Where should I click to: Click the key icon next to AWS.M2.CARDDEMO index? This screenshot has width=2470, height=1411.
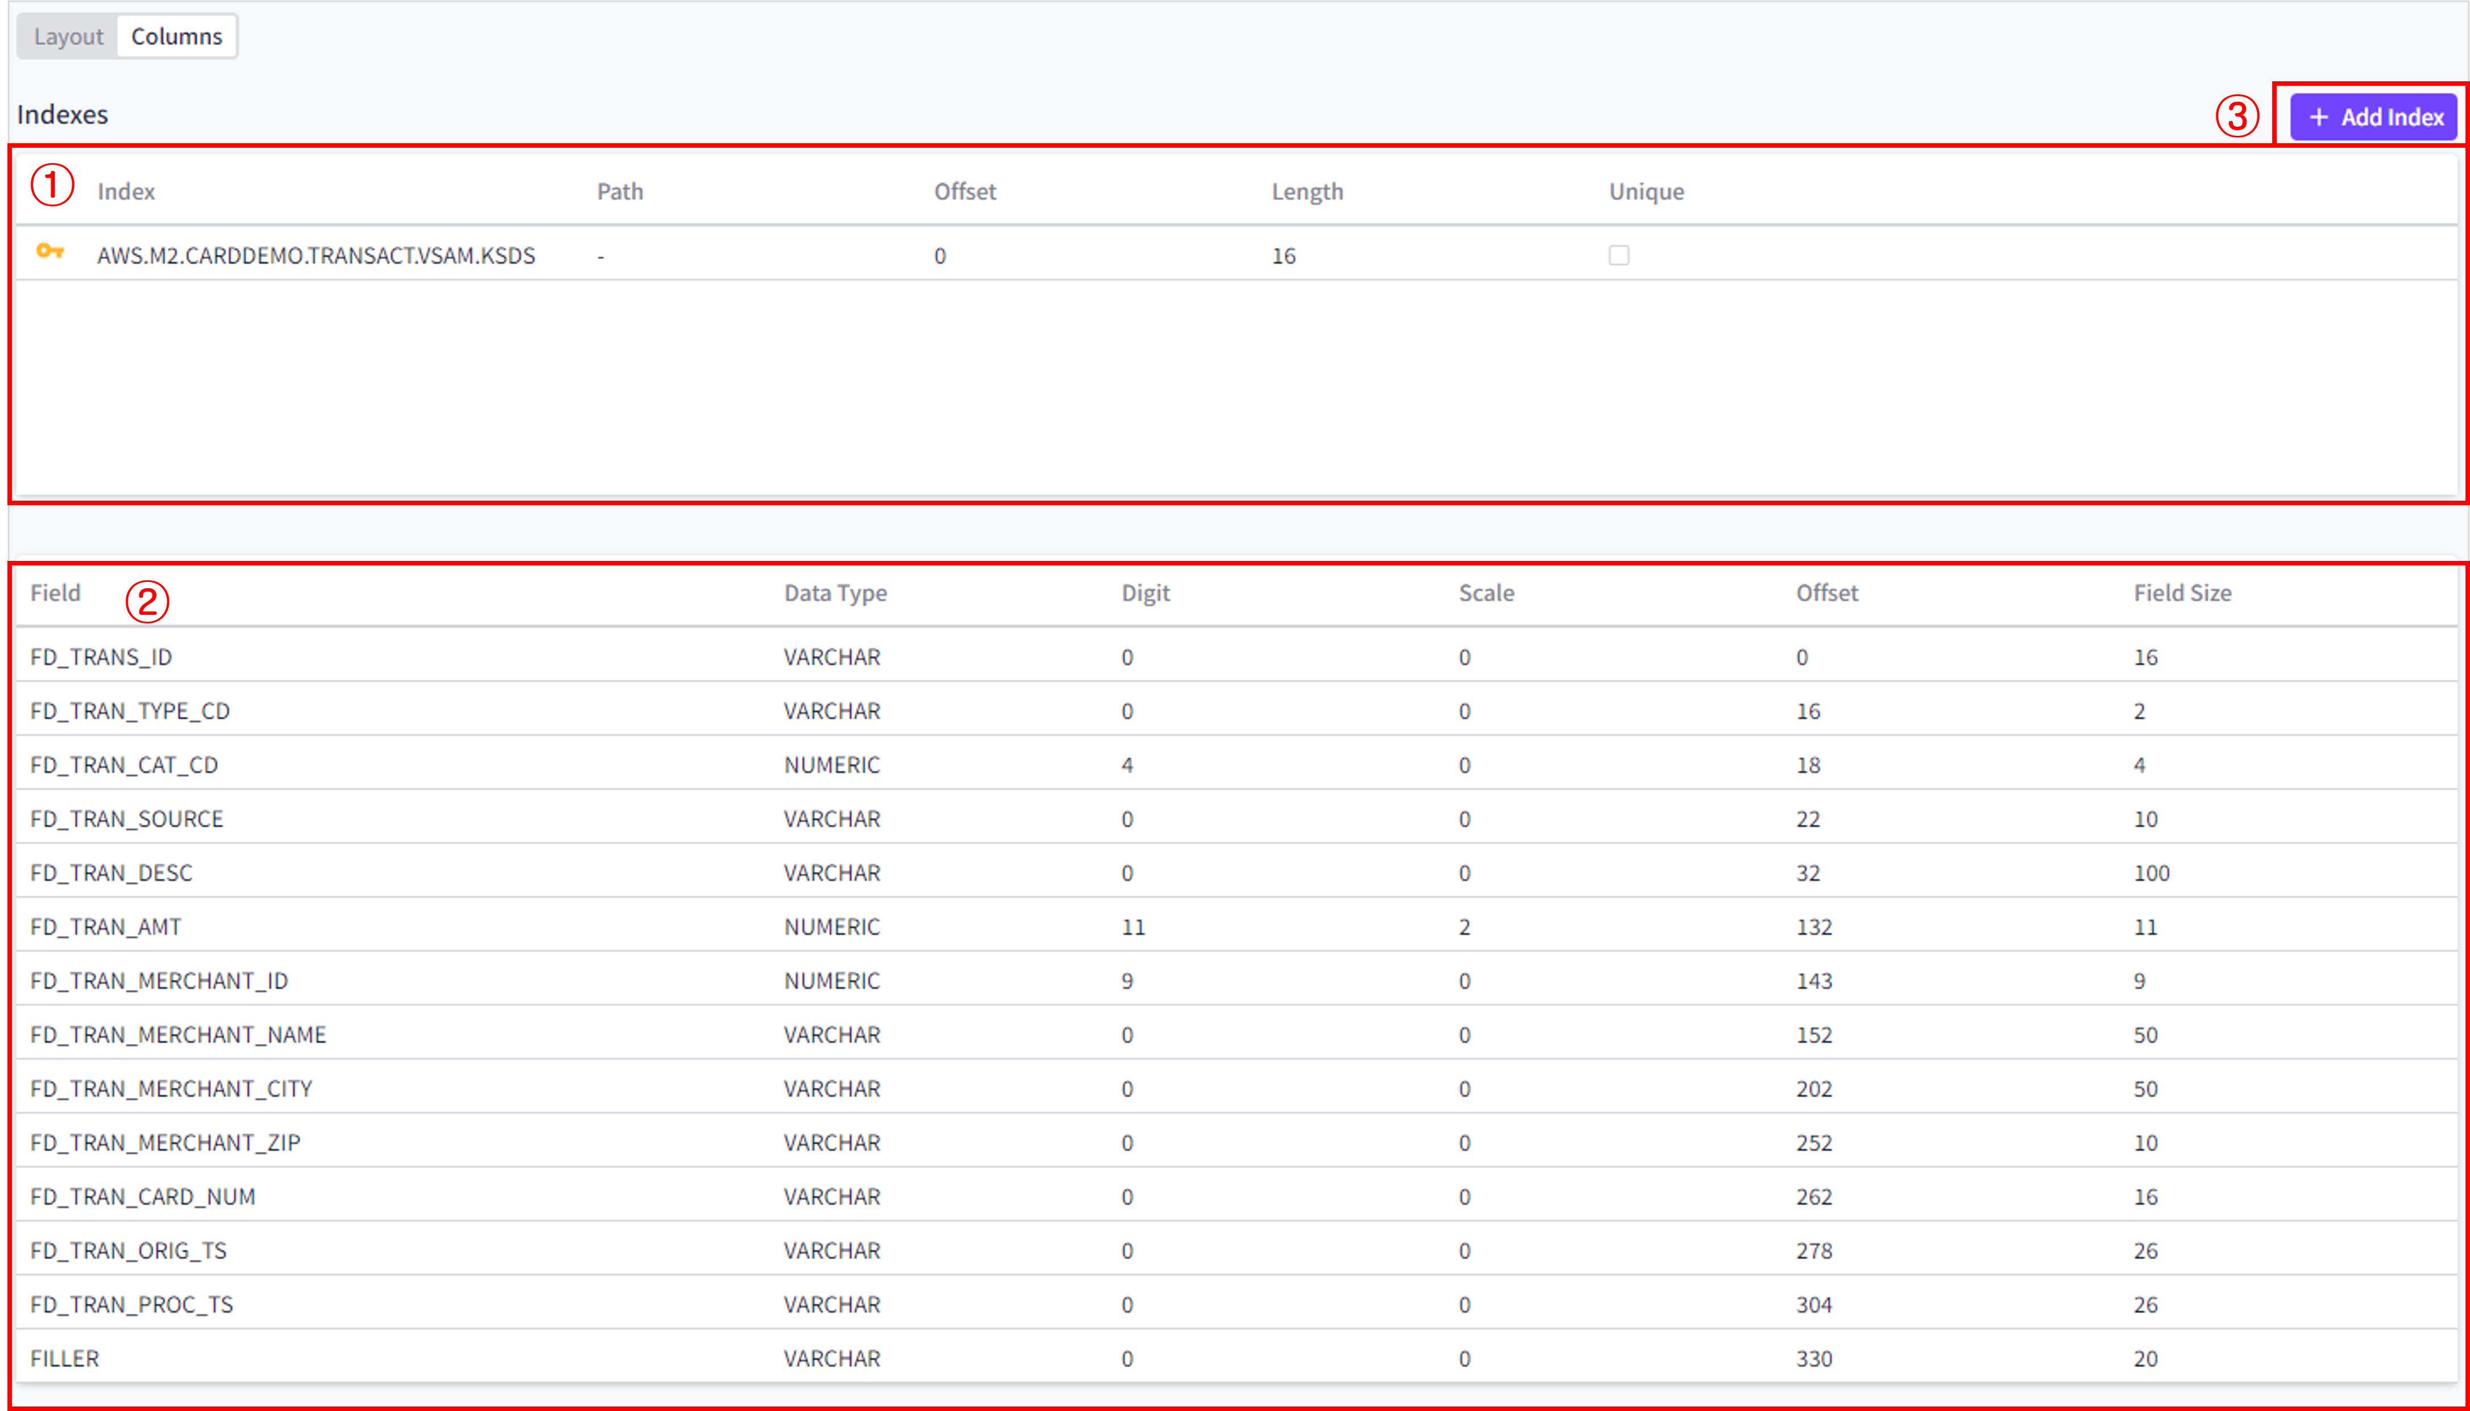[x=49, y=252]
